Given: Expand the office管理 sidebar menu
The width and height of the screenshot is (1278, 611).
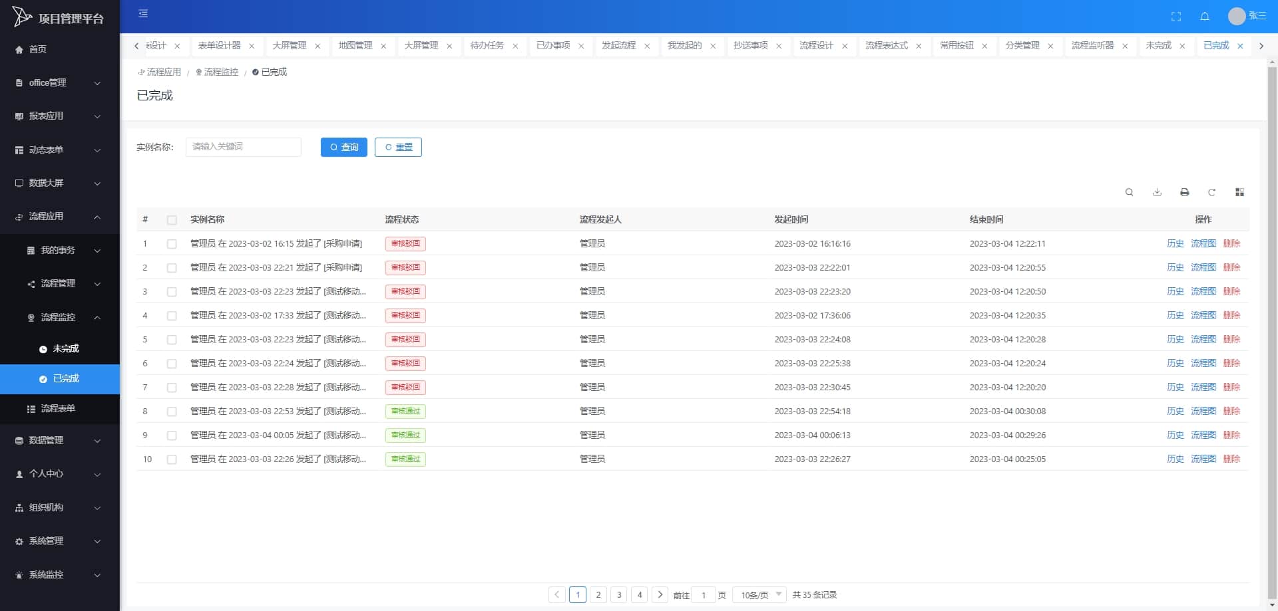Looking at the screenshot, I should click(60, 82).
